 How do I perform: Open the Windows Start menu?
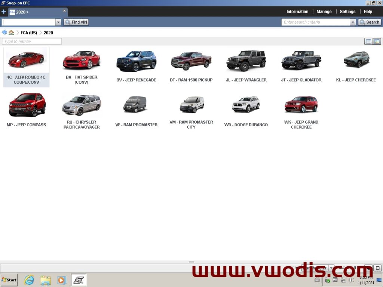[x=9, y=280]
